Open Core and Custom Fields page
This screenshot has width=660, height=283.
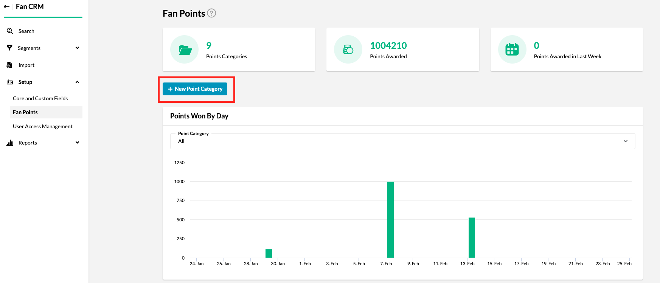click(x=40, y=98)
